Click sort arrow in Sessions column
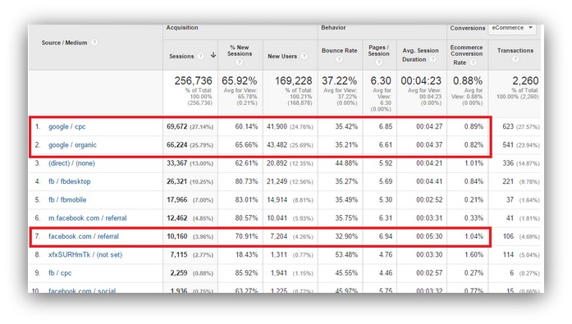This screenshot has height=324, width=572. coord(213,56)
